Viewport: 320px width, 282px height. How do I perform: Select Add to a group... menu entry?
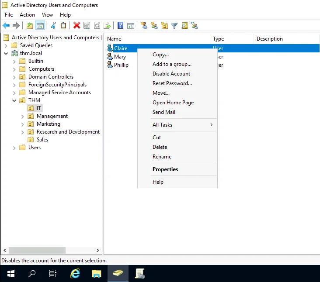[x=177, y=64]
